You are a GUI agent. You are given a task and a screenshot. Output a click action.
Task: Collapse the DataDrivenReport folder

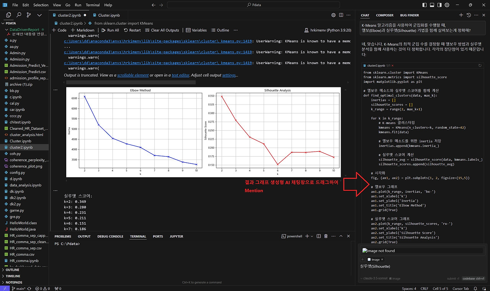click(24, 29)
